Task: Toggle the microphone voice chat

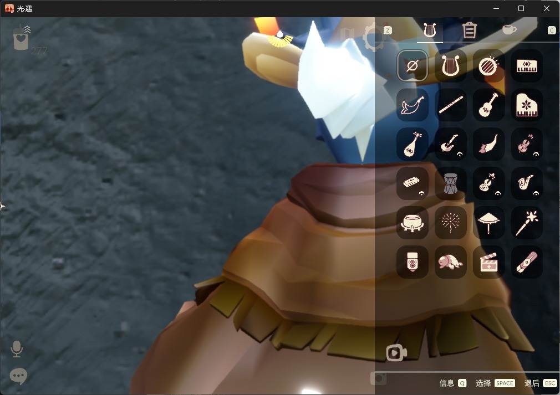Action: pos(17,348)
